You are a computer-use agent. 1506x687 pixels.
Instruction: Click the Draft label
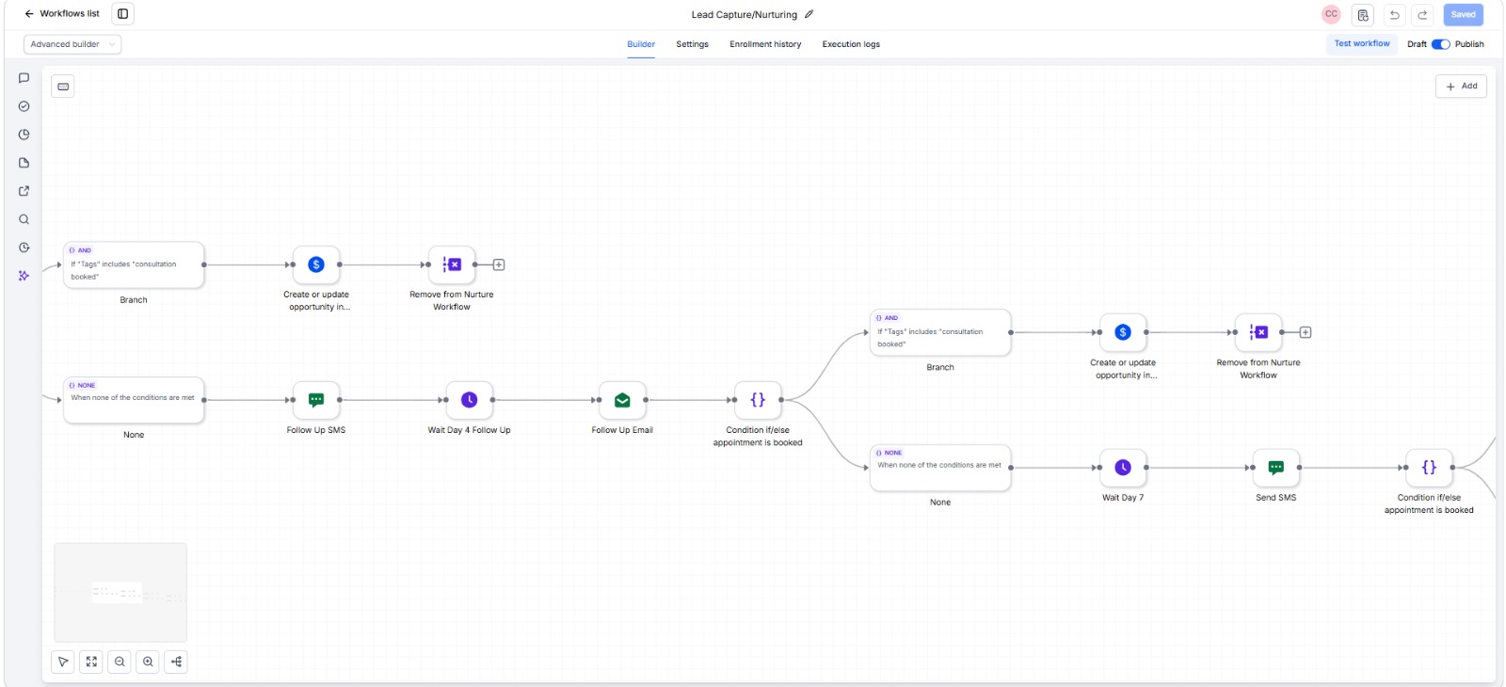[x=1417, y=44]
